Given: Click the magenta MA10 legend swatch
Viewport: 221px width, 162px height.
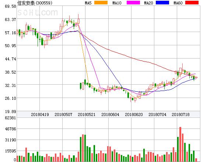Looking at the screenshot, I should (133, 3).
